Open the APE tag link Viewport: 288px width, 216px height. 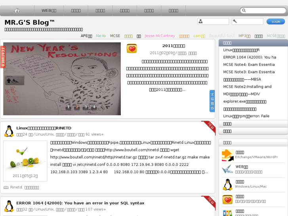(86, 36)
